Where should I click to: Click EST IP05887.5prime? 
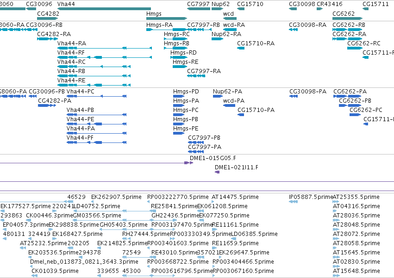pyautogui.click(x=311, y=197)
